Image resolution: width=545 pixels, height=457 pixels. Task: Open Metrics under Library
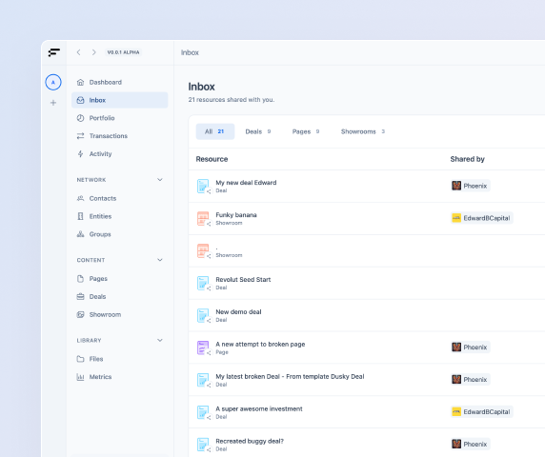click(119, 377)
